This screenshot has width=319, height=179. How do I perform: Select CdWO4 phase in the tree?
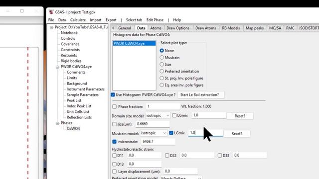[x=73, y=128]
